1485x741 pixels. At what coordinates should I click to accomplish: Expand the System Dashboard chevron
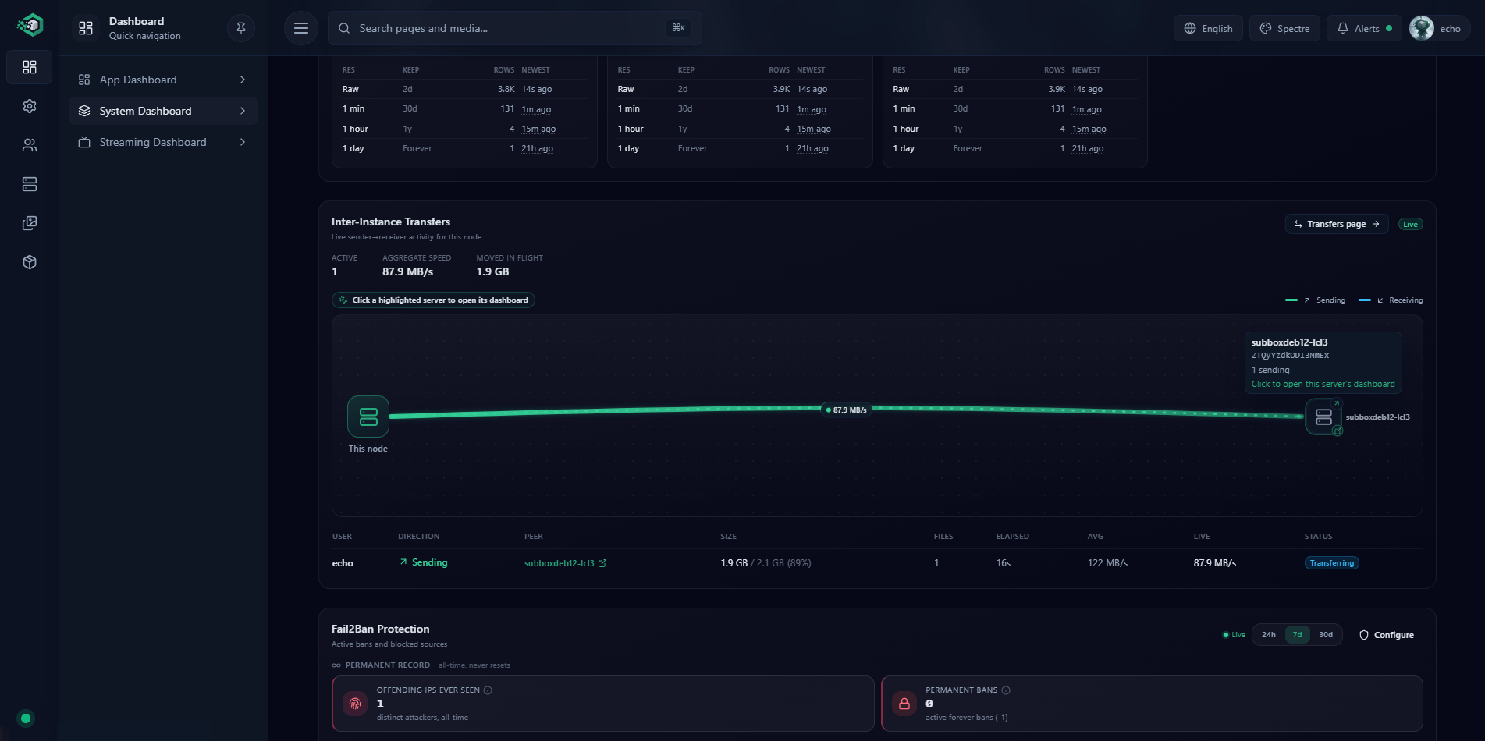pyautogui.click(x=243, y=111)
